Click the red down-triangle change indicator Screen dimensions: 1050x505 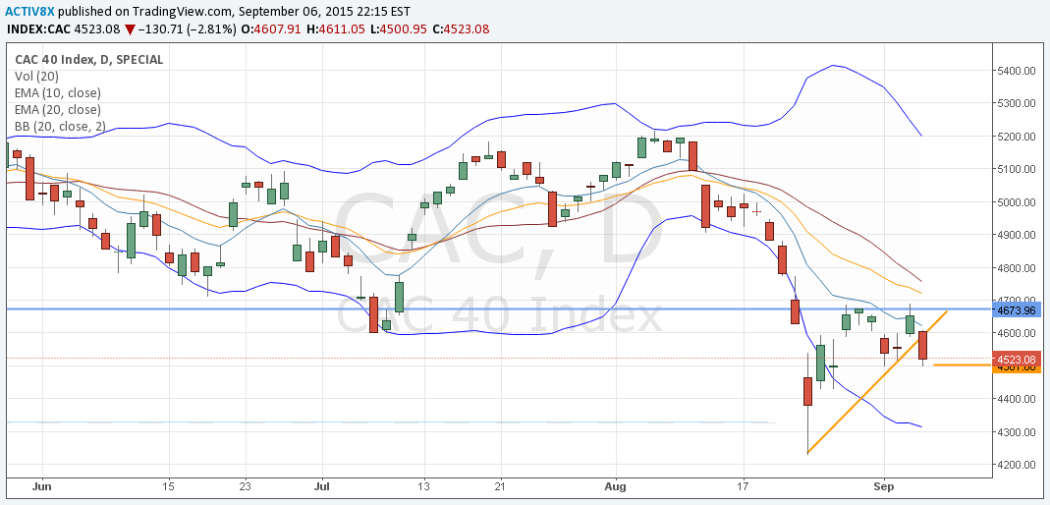click(x=130, y=29)
